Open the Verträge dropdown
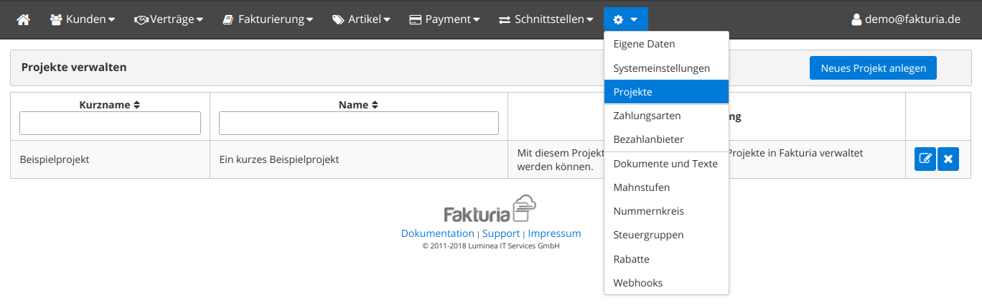Image resolution: width=982 pixels, height=308 pixels. point(169,19)
